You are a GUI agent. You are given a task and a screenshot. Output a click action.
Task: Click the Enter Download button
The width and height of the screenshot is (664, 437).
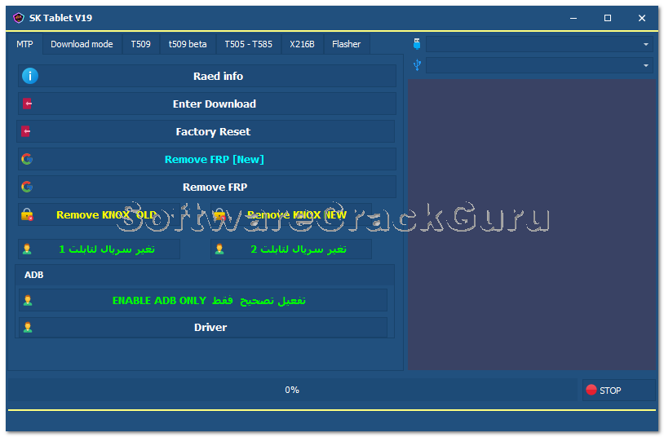207,104
